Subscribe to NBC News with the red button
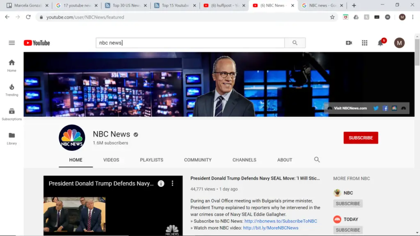The height and width of the screenshot is (236, 420). (x=361, y=138)
